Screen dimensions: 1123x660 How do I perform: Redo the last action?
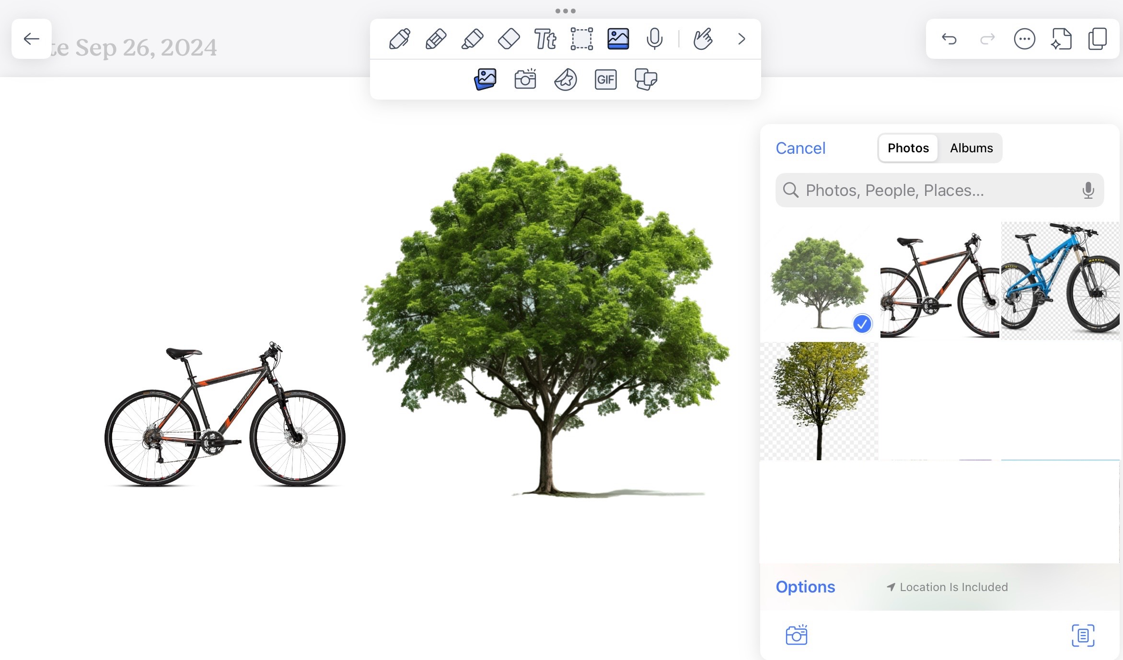(987, 39)
